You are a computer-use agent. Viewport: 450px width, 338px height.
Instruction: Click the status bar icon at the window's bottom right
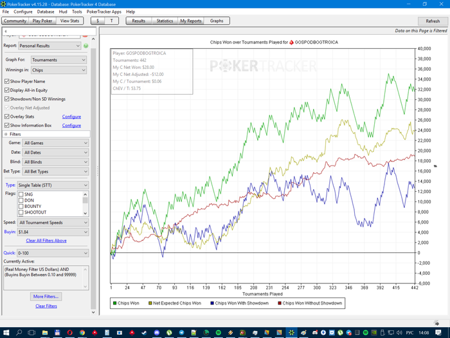(437, 323)
